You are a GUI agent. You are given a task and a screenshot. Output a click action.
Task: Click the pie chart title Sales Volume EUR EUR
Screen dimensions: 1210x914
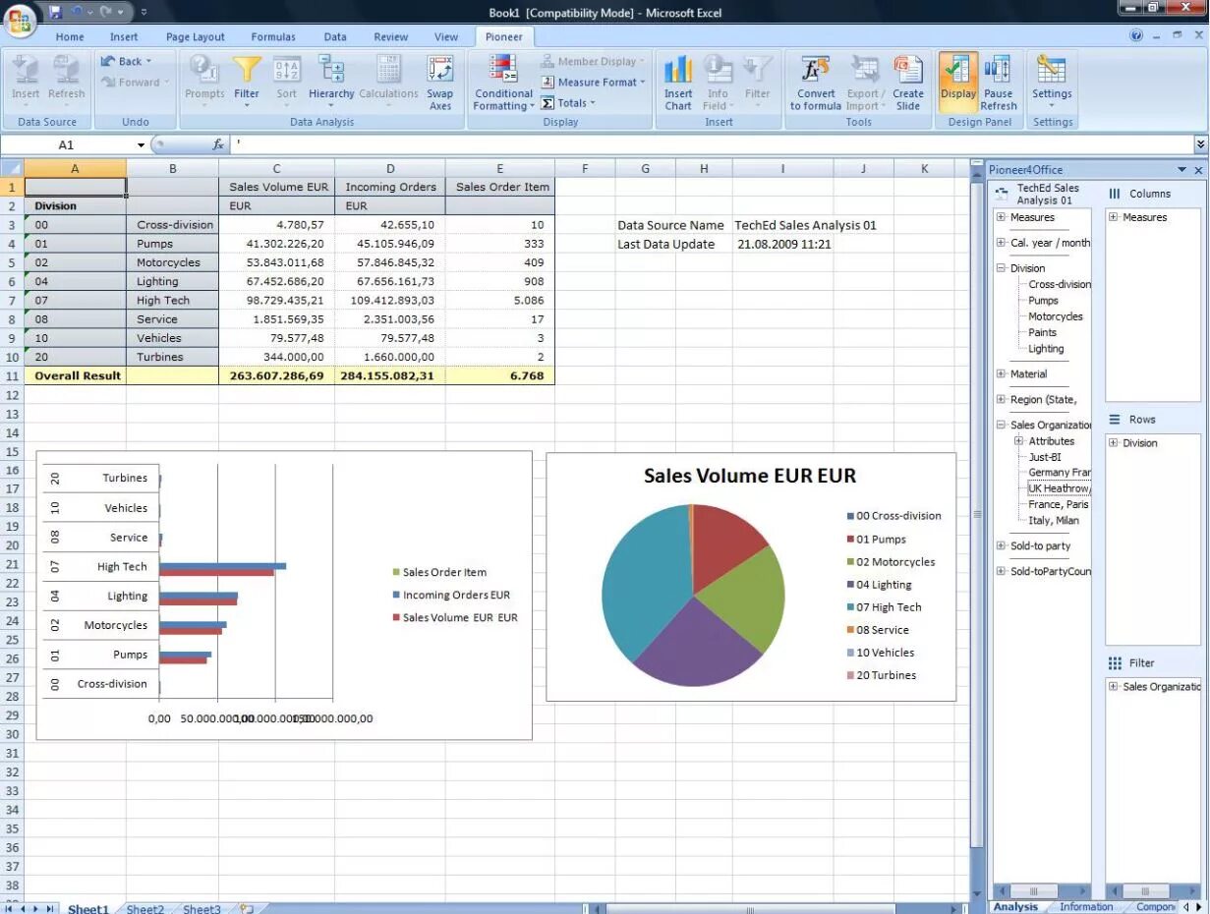[750, 476]
